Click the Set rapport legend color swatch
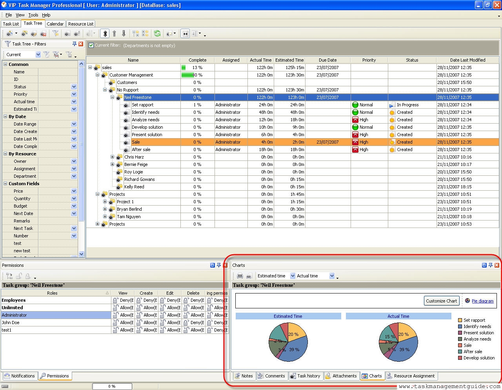 [460, 320]
